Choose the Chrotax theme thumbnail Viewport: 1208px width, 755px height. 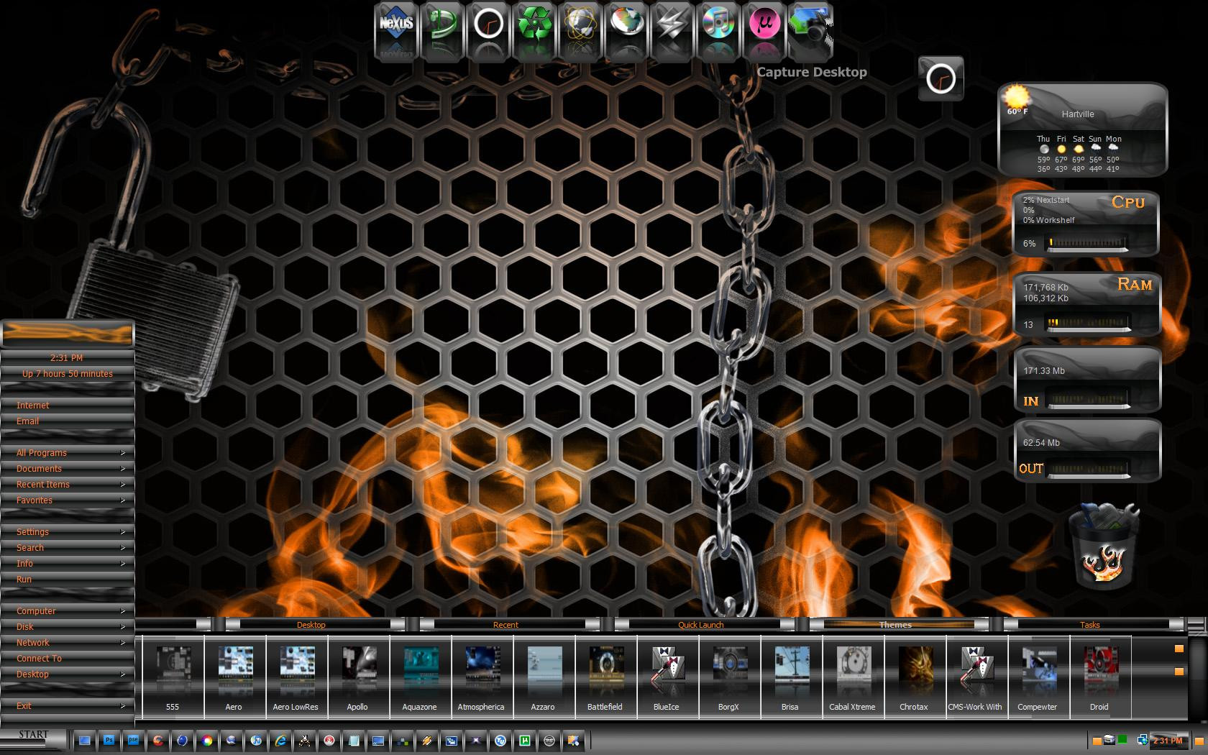[914, 677]
